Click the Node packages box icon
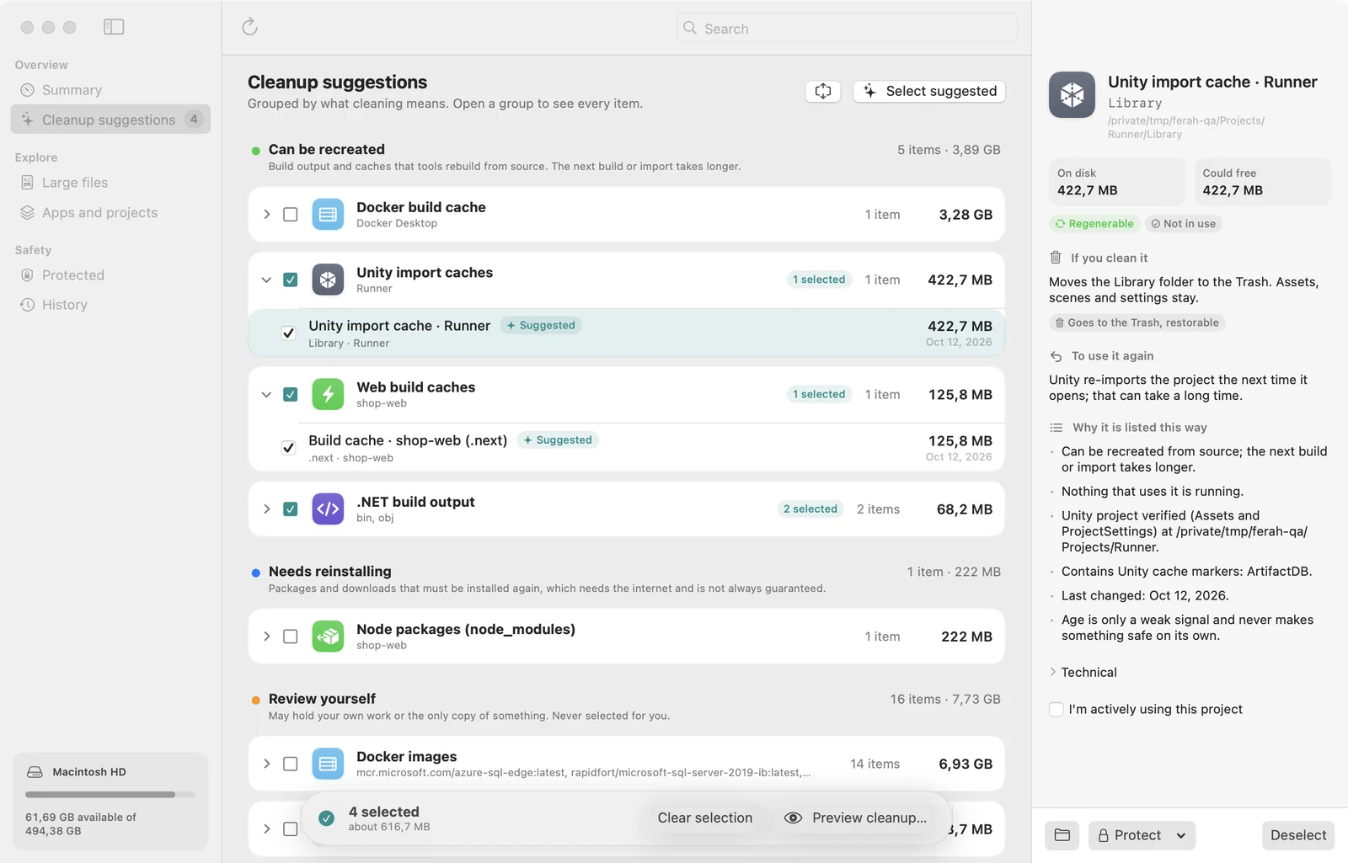Screen dimensions: 1348x863 point(328,637)
